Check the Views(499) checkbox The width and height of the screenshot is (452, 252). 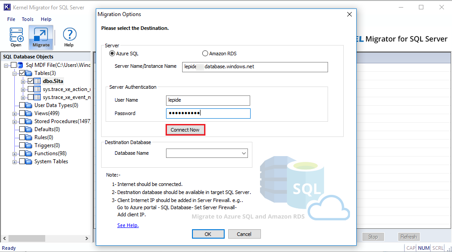click(x=22, y=113)
